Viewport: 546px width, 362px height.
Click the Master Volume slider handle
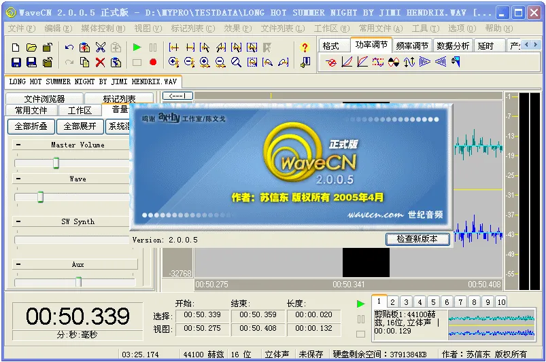pyautogui.click(x=56, y=163)
